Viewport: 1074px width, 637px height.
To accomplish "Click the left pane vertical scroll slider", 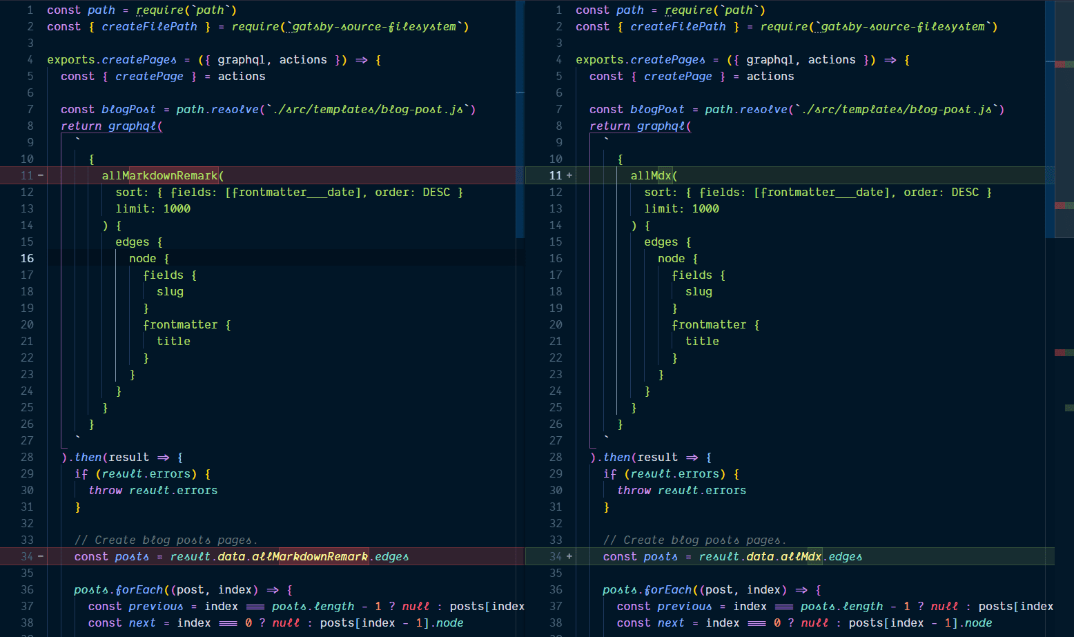I will 520,117.
